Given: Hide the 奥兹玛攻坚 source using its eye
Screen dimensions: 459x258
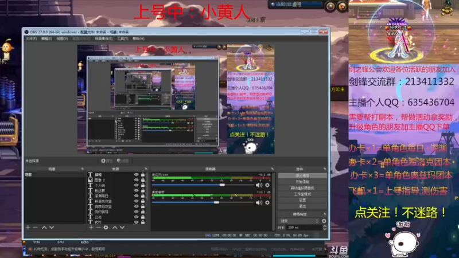Looking at the screenshot, I should (x=136, y=206).
